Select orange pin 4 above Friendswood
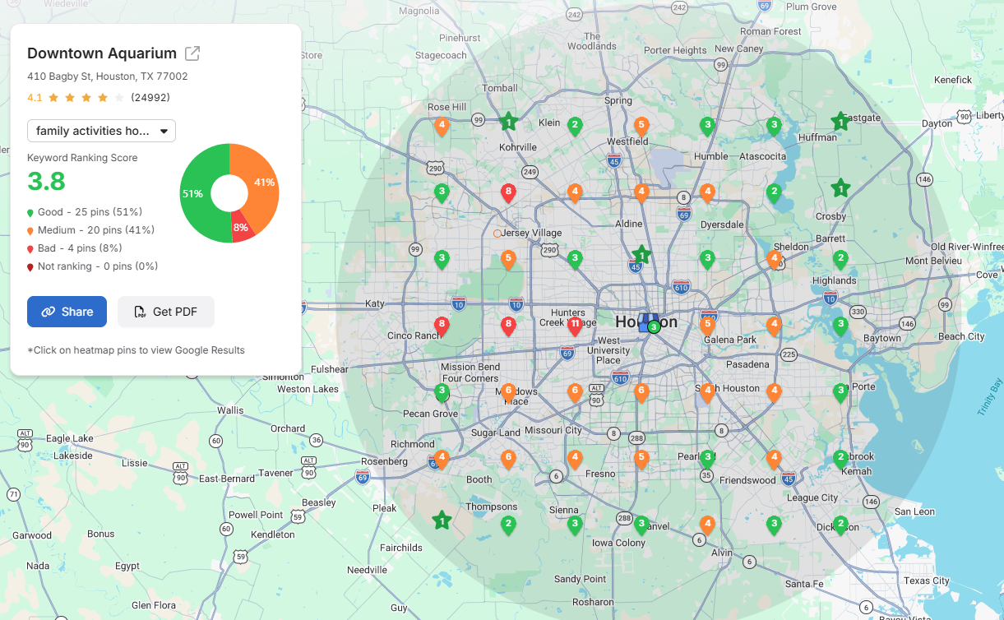The width and height of the screenshot is (1004, 620). pos(774,458)
